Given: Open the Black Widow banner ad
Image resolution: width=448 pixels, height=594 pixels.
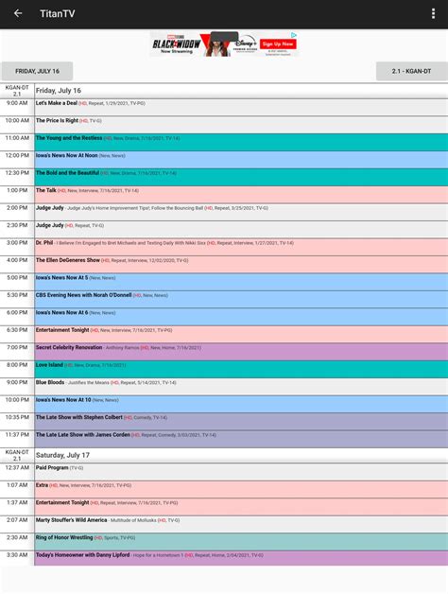Looking at the screenshot, I should pyautogui.click(x=223, y=44).
